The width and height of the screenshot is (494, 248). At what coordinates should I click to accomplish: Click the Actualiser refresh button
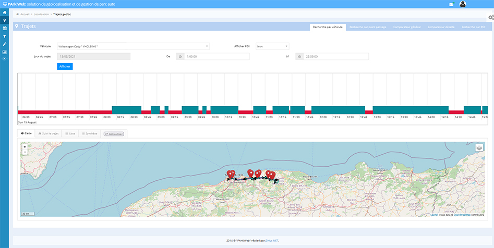tap(114, 133)
